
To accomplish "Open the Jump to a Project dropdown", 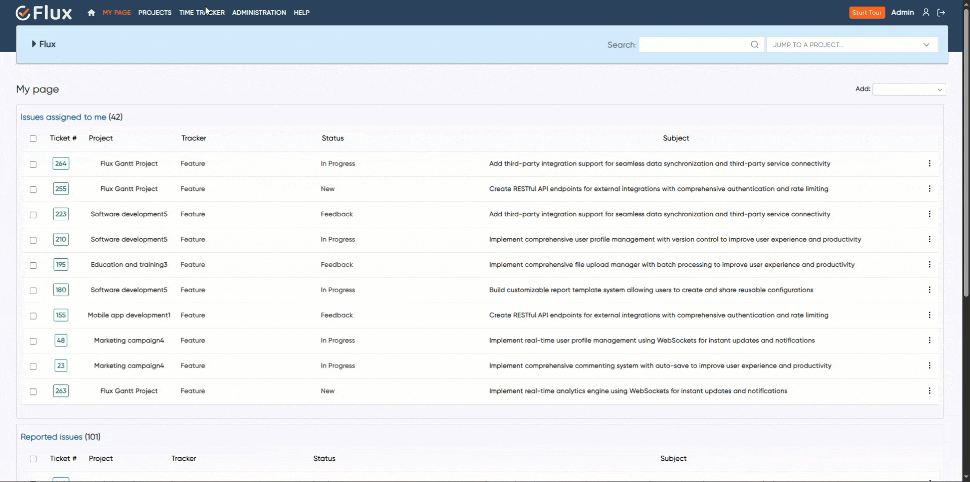I will pyautogui.click(x=852, y=45).
